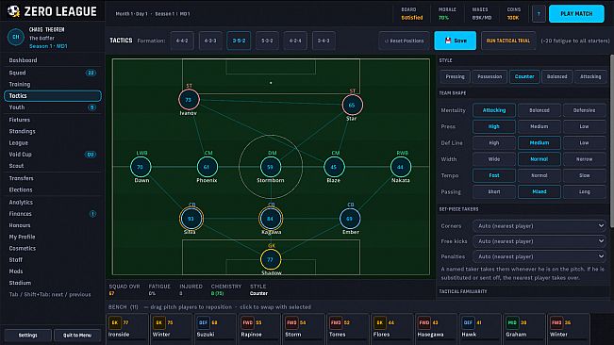Pick bench forward Hasegawa card
The width and height of the screenshot is (614, 345).
[x=436, y=329]
